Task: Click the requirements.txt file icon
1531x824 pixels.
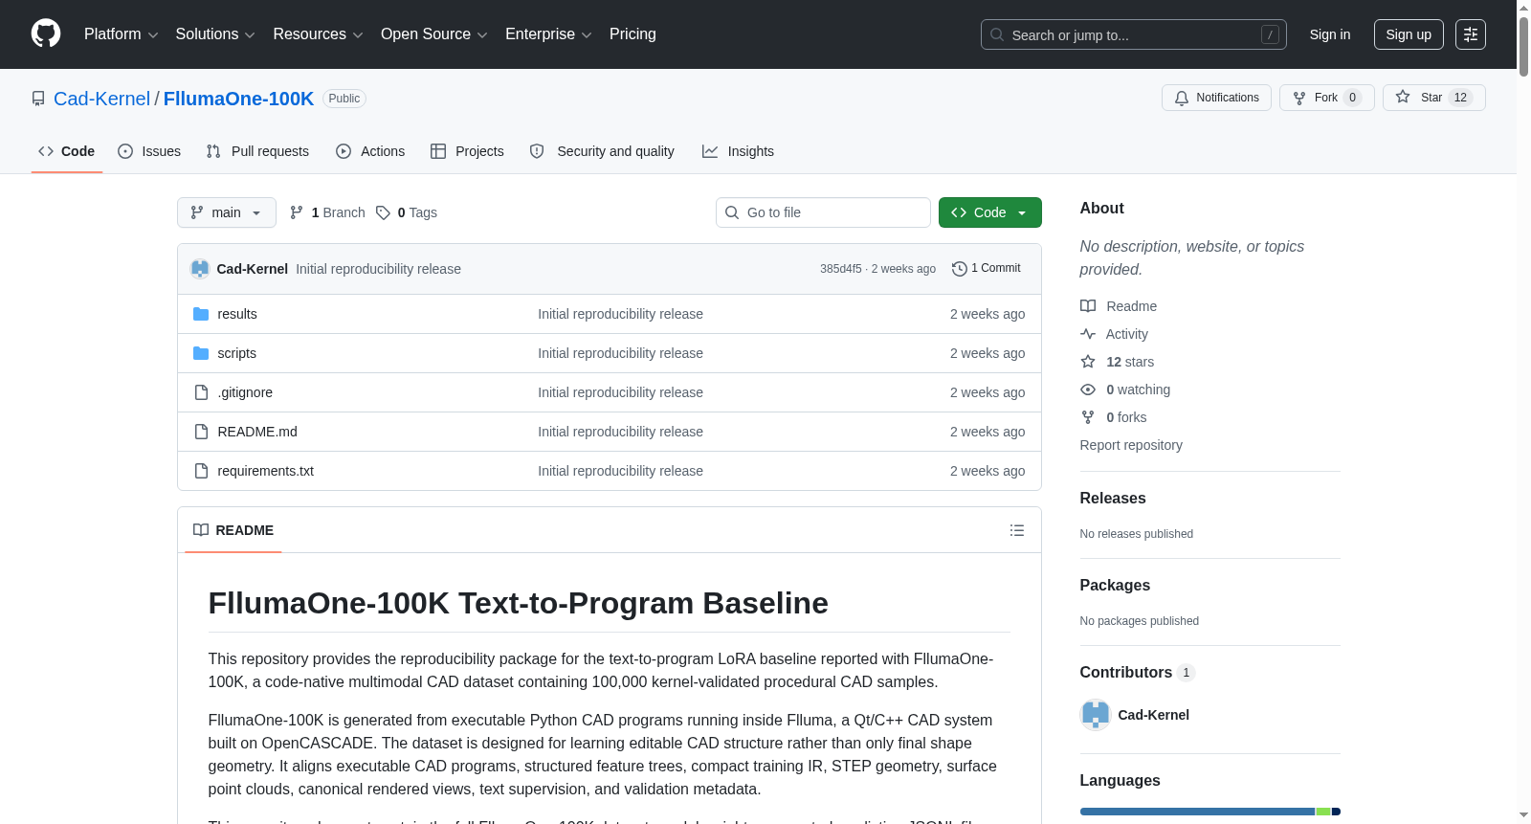Action: [201, 471]
